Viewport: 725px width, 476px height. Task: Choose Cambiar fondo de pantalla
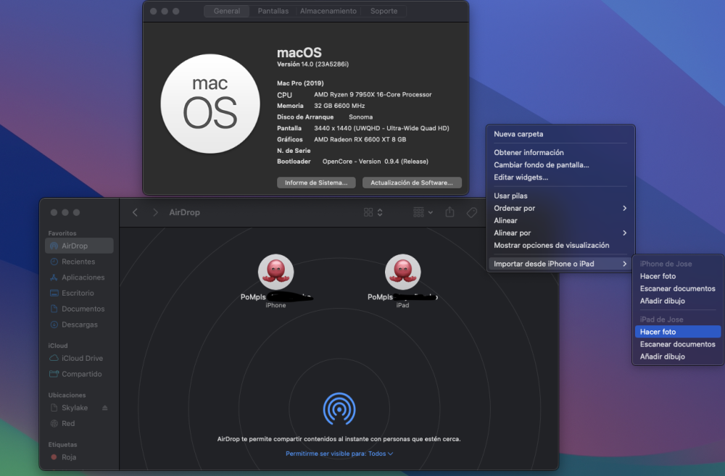pyautogui.click(x=560, y=165)
